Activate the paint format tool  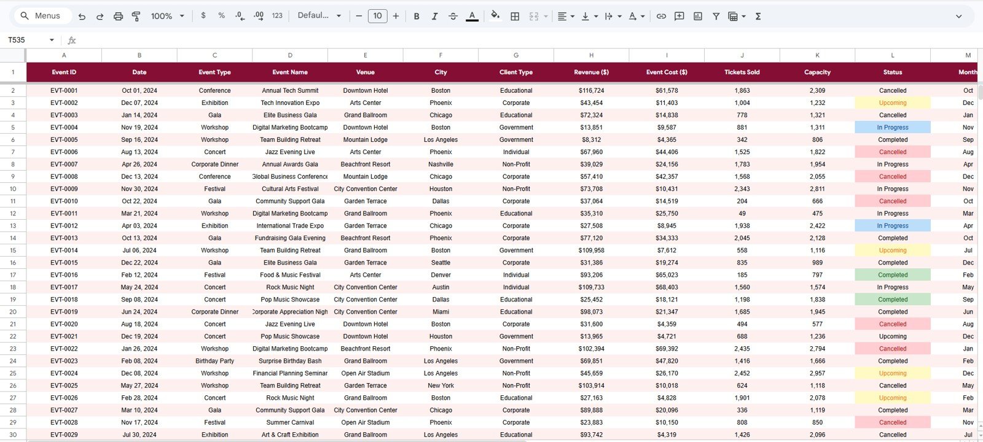[136, 17]
